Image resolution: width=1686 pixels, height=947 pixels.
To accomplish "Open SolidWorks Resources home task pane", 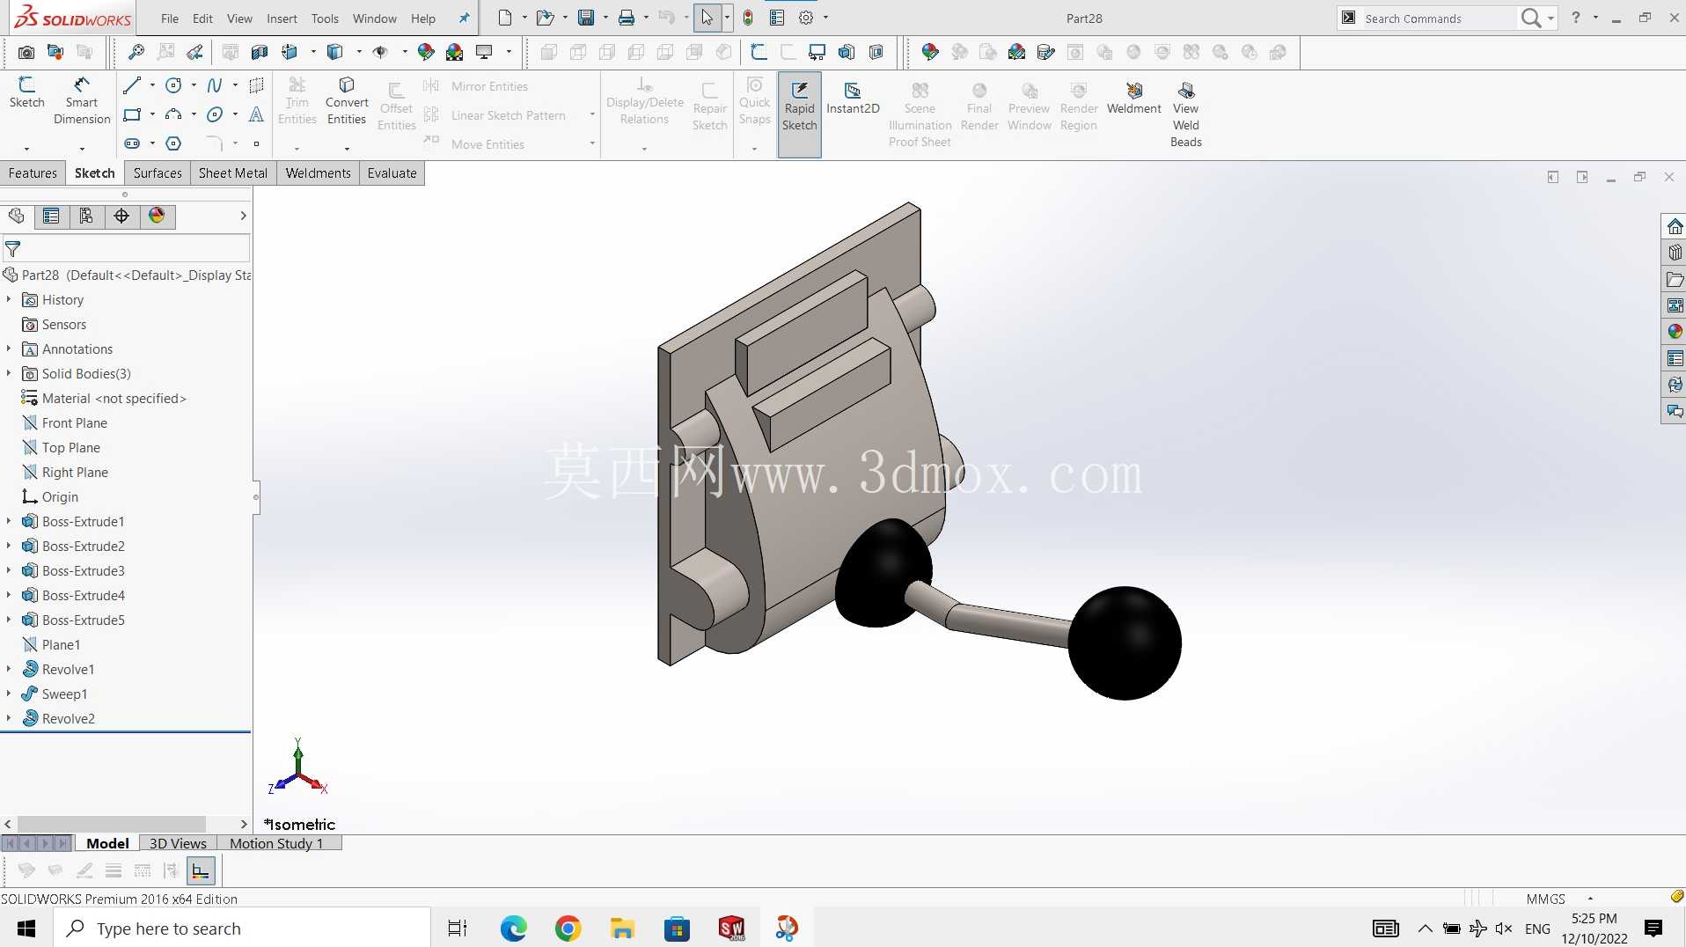I will point(1675,226).
